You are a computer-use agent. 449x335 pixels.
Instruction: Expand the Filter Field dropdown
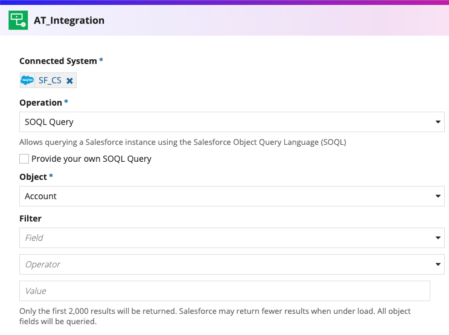[x=232, y=238]
